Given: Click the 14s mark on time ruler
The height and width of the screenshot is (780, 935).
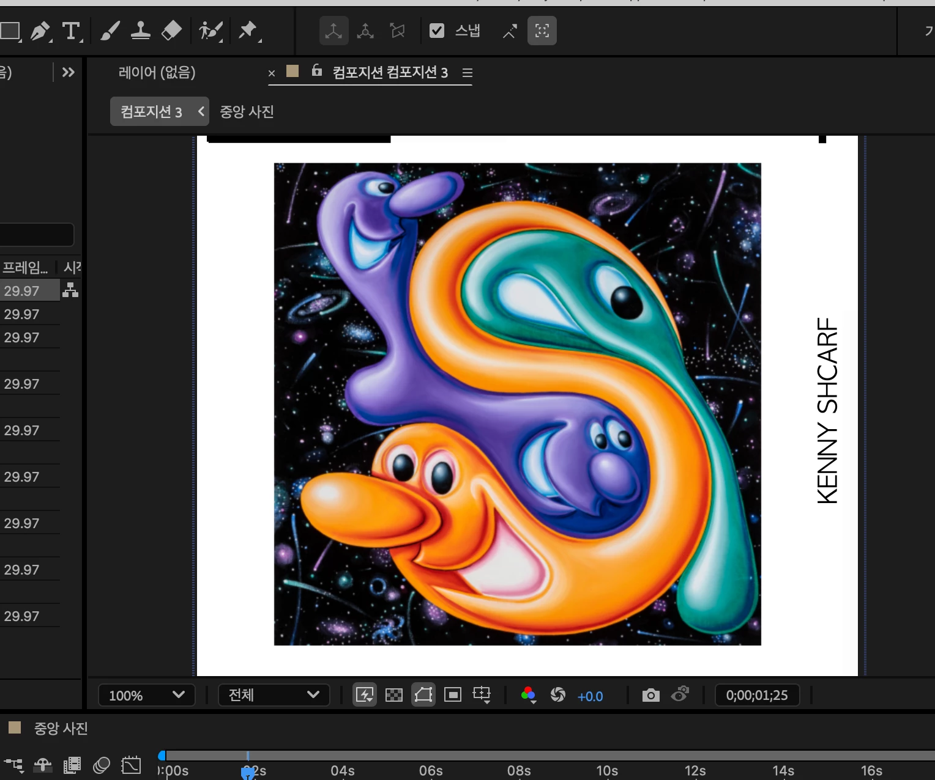Looking at the screenshot, I should point(783,771).
